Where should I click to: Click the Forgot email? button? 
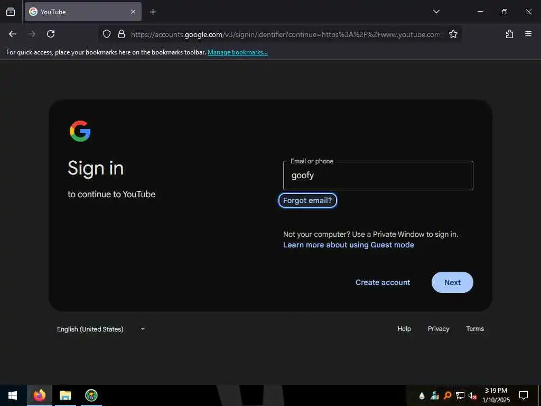[x=307, y=200]
